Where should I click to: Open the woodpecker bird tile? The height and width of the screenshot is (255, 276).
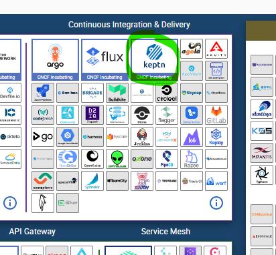(43, 203)
